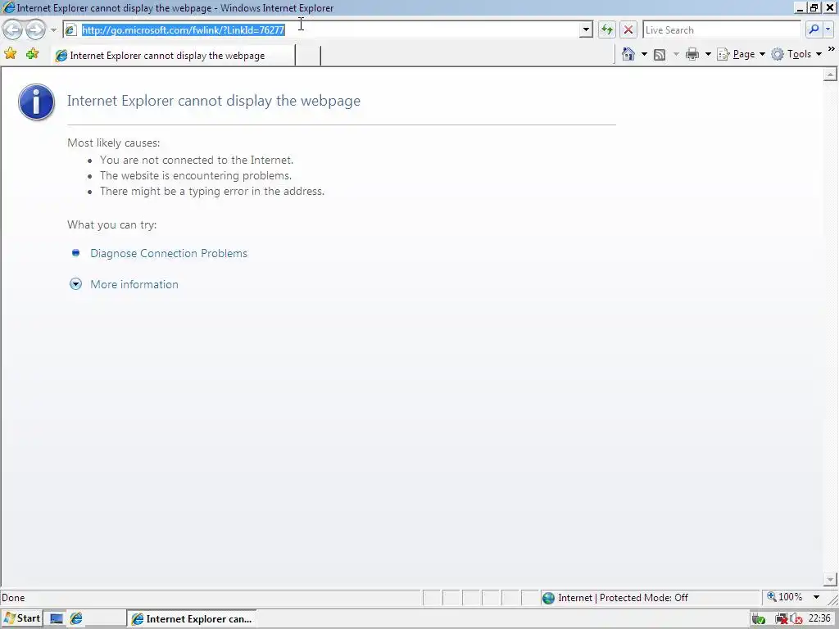Click the 'What you can try:' text
The width and height of the screenshot is (839, 629).
click(x=111, y=224)
